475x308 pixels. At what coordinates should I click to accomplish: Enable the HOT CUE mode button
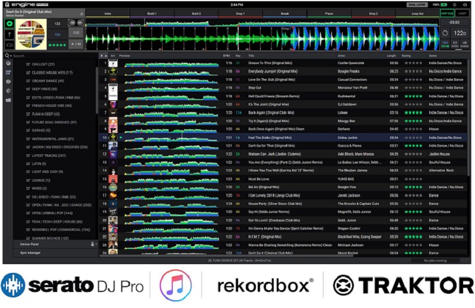point(447,14)
